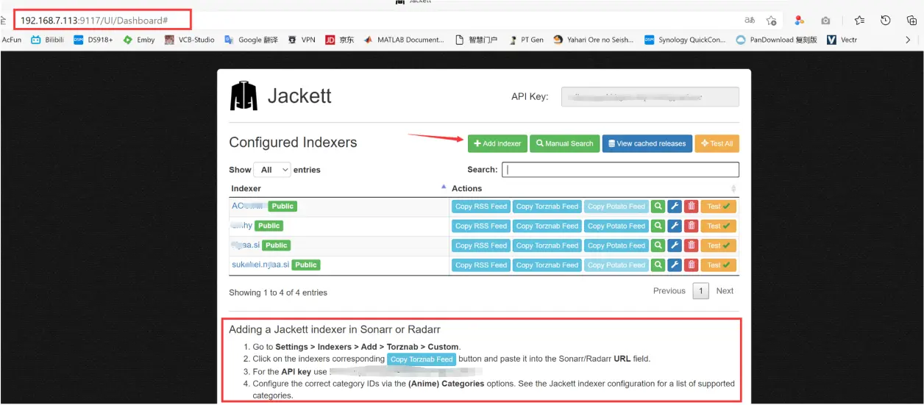924x405 pixels.
Task: Click the Test All button
Action: (717, 143)
